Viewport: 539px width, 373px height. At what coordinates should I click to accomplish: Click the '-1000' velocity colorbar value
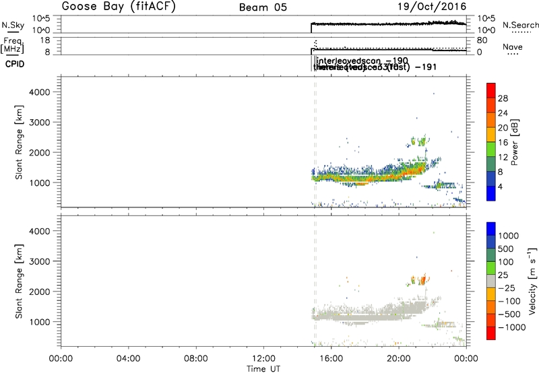coord(511,327)
